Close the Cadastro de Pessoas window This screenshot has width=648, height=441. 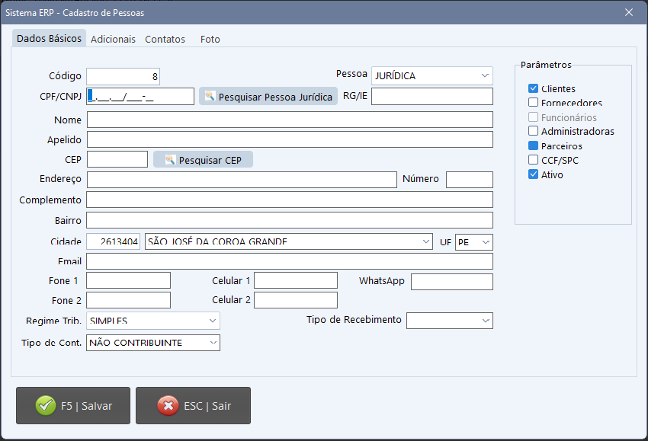629,12
